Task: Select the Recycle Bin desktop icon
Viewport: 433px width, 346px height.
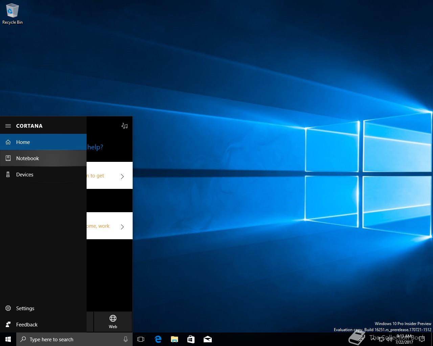Action: (13, 14)
